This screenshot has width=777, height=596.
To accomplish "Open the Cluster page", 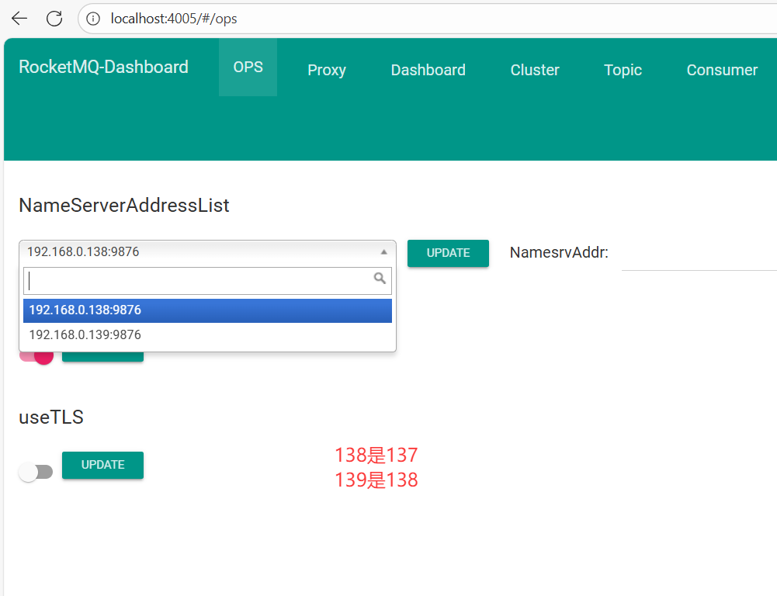I will [x=534, y=71].
